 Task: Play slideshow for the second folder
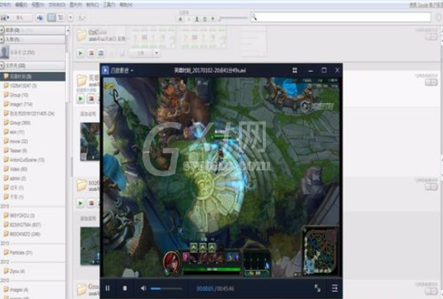(x=80, y=99)
